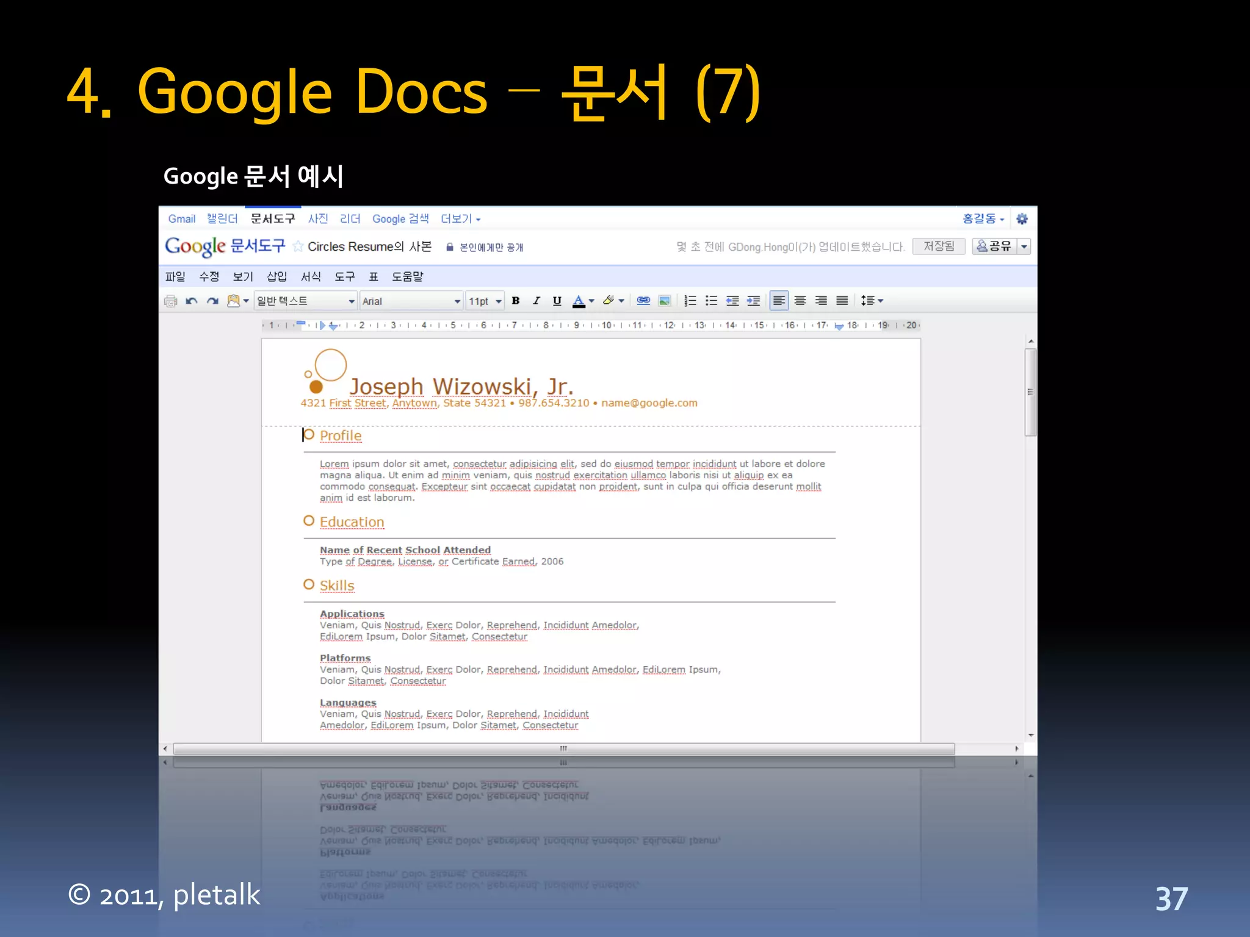1250x937 pixels.
Task: Click the horizontal scrollbar thumb
Action: (x=564, y=749)
